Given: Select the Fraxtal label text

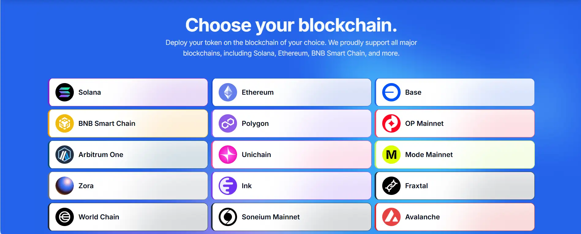Looking at the screenshot, I should tap(416, 186).
